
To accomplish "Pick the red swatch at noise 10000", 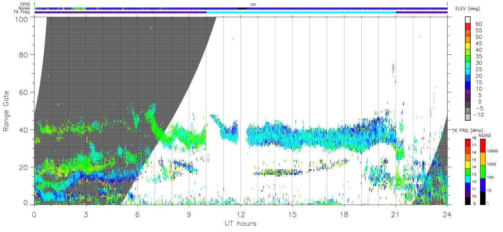I will coord(483,146).
